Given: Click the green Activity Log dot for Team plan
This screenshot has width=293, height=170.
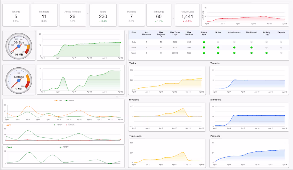Looking at the screenshot, I should click(266, 53).
